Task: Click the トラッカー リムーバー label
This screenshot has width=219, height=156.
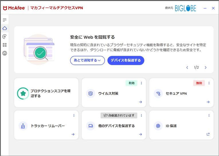Action: 48,126
